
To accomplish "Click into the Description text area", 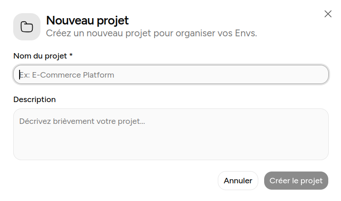I will click(171, 134).
